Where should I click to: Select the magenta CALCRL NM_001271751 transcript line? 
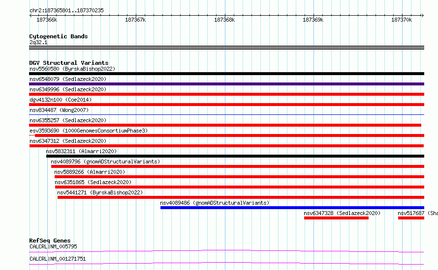click(226, 263)
